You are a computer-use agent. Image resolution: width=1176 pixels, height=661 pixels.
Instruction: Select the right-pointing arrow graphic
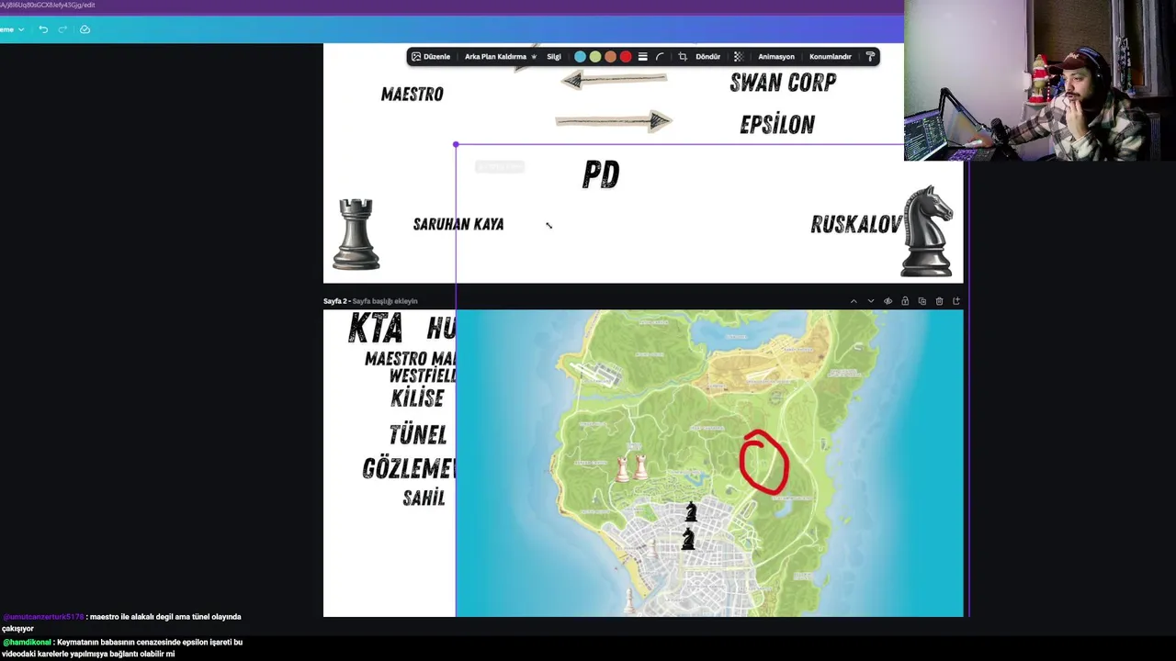click(614, 121)
